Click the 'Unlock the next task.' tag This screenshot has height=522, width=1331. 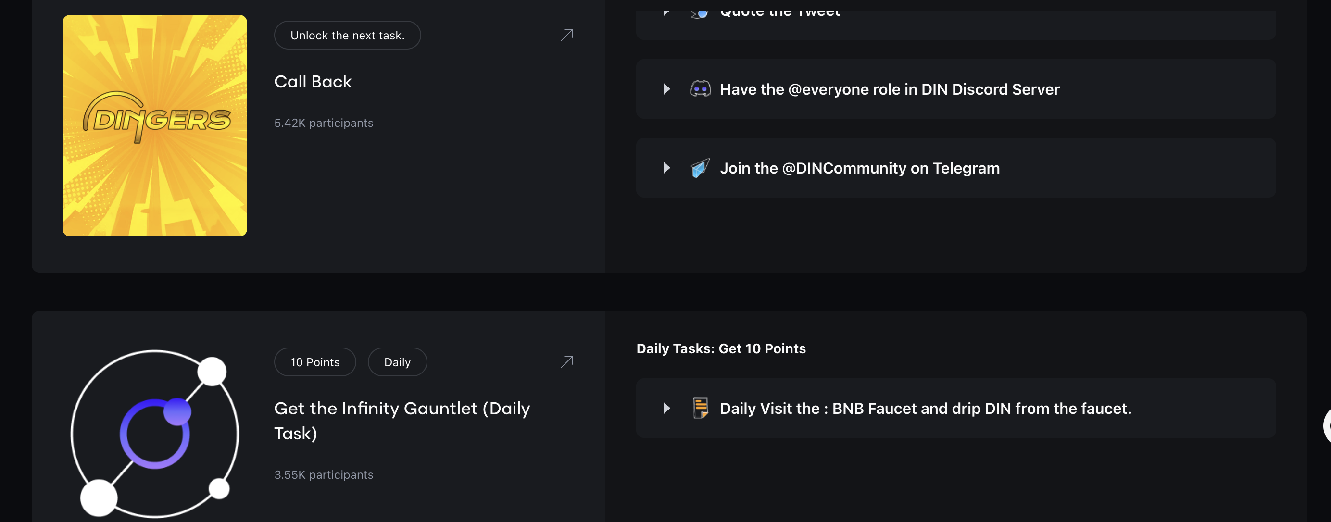coord(347,35)
